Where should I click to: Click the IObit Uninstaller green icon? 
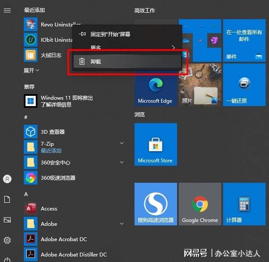31,40
